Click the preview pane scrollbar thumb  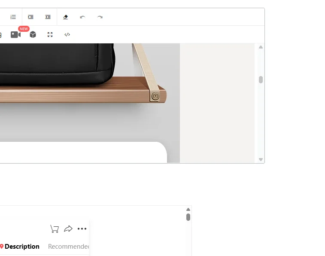pos(188,217)
